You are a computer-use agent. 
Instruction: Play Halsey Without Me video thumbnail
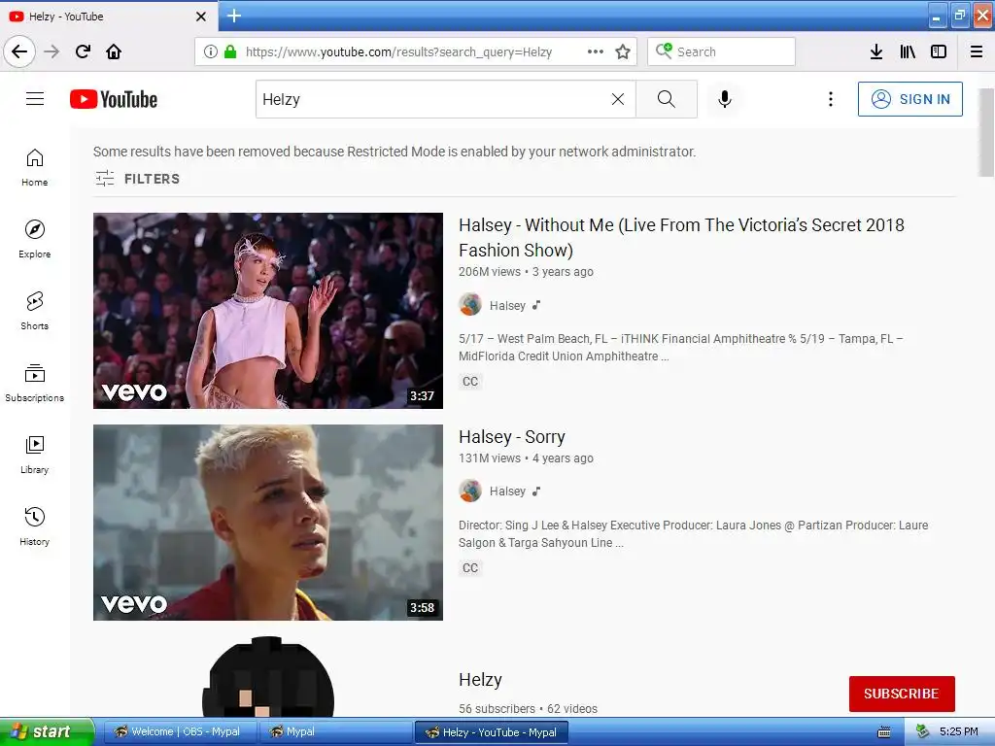coord(268,310)
